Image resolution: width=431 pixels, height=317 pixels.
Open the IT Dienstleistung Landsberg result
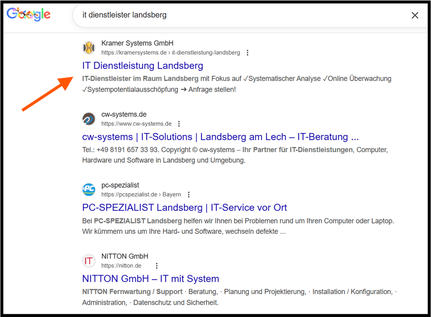click(x=142, y=65)
